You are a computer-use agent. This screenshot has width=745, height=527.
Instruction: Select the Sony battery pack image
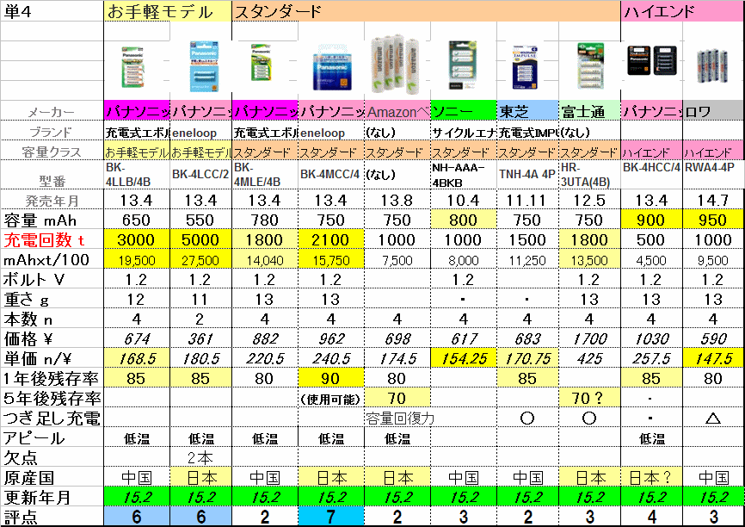click(463, 65)
